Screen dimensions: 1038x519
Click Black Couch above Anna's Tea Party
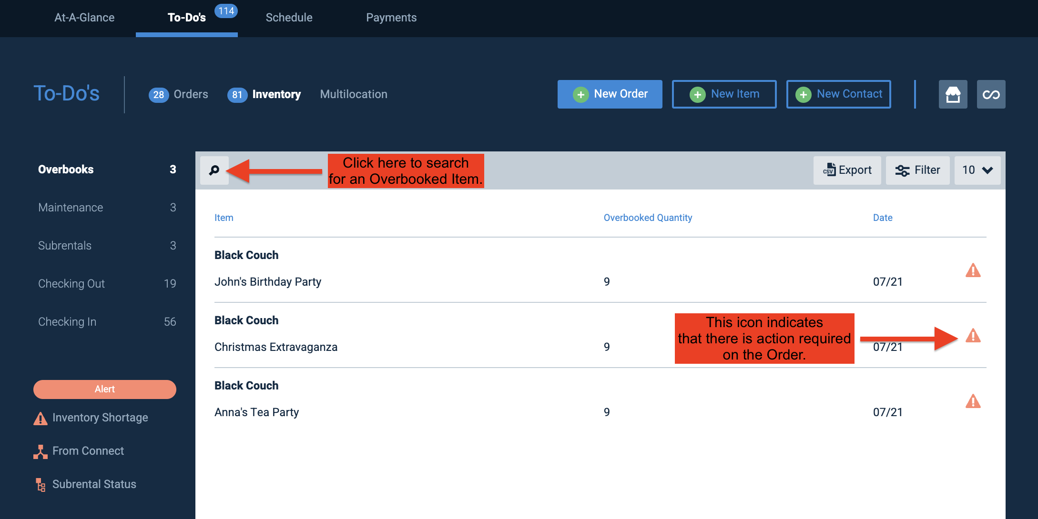point(246,386)
